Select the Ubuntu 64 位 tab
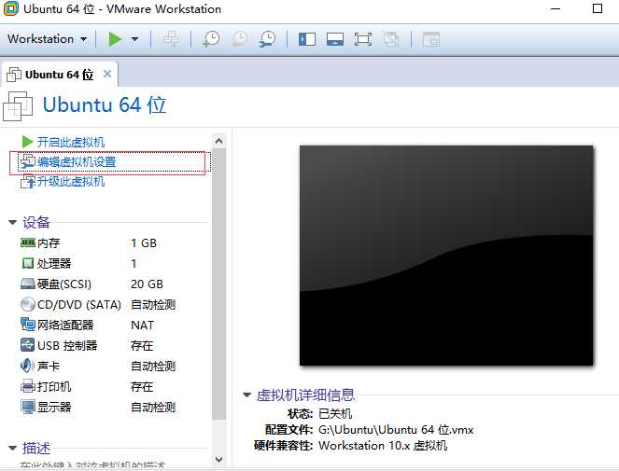This screenshot has height=471, width=619. (x=59, y=75)
